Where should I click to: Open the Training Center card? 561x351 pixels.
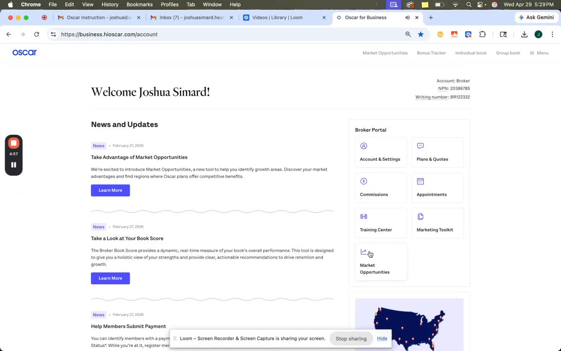381,223
